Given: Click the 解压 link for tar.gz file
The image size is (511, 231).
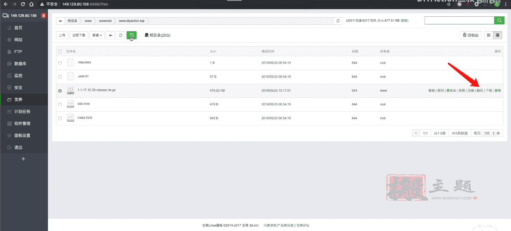Looking at the screenshot, I should pyautogui.click(x=479, y=91).
